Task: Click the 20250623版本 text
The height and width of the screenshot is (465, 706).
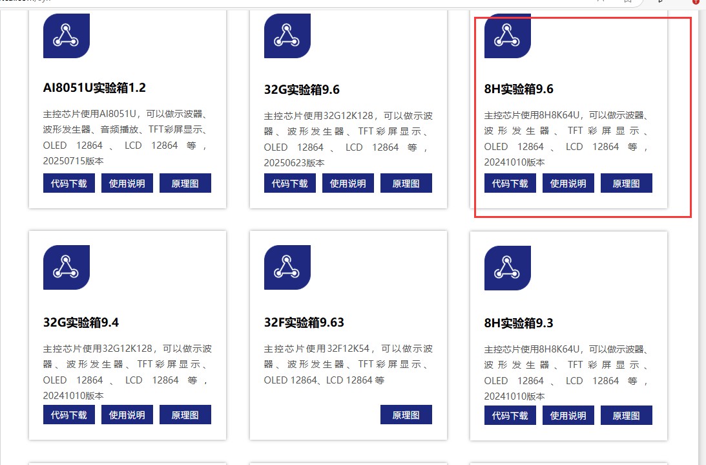Action: pos(295,163)
